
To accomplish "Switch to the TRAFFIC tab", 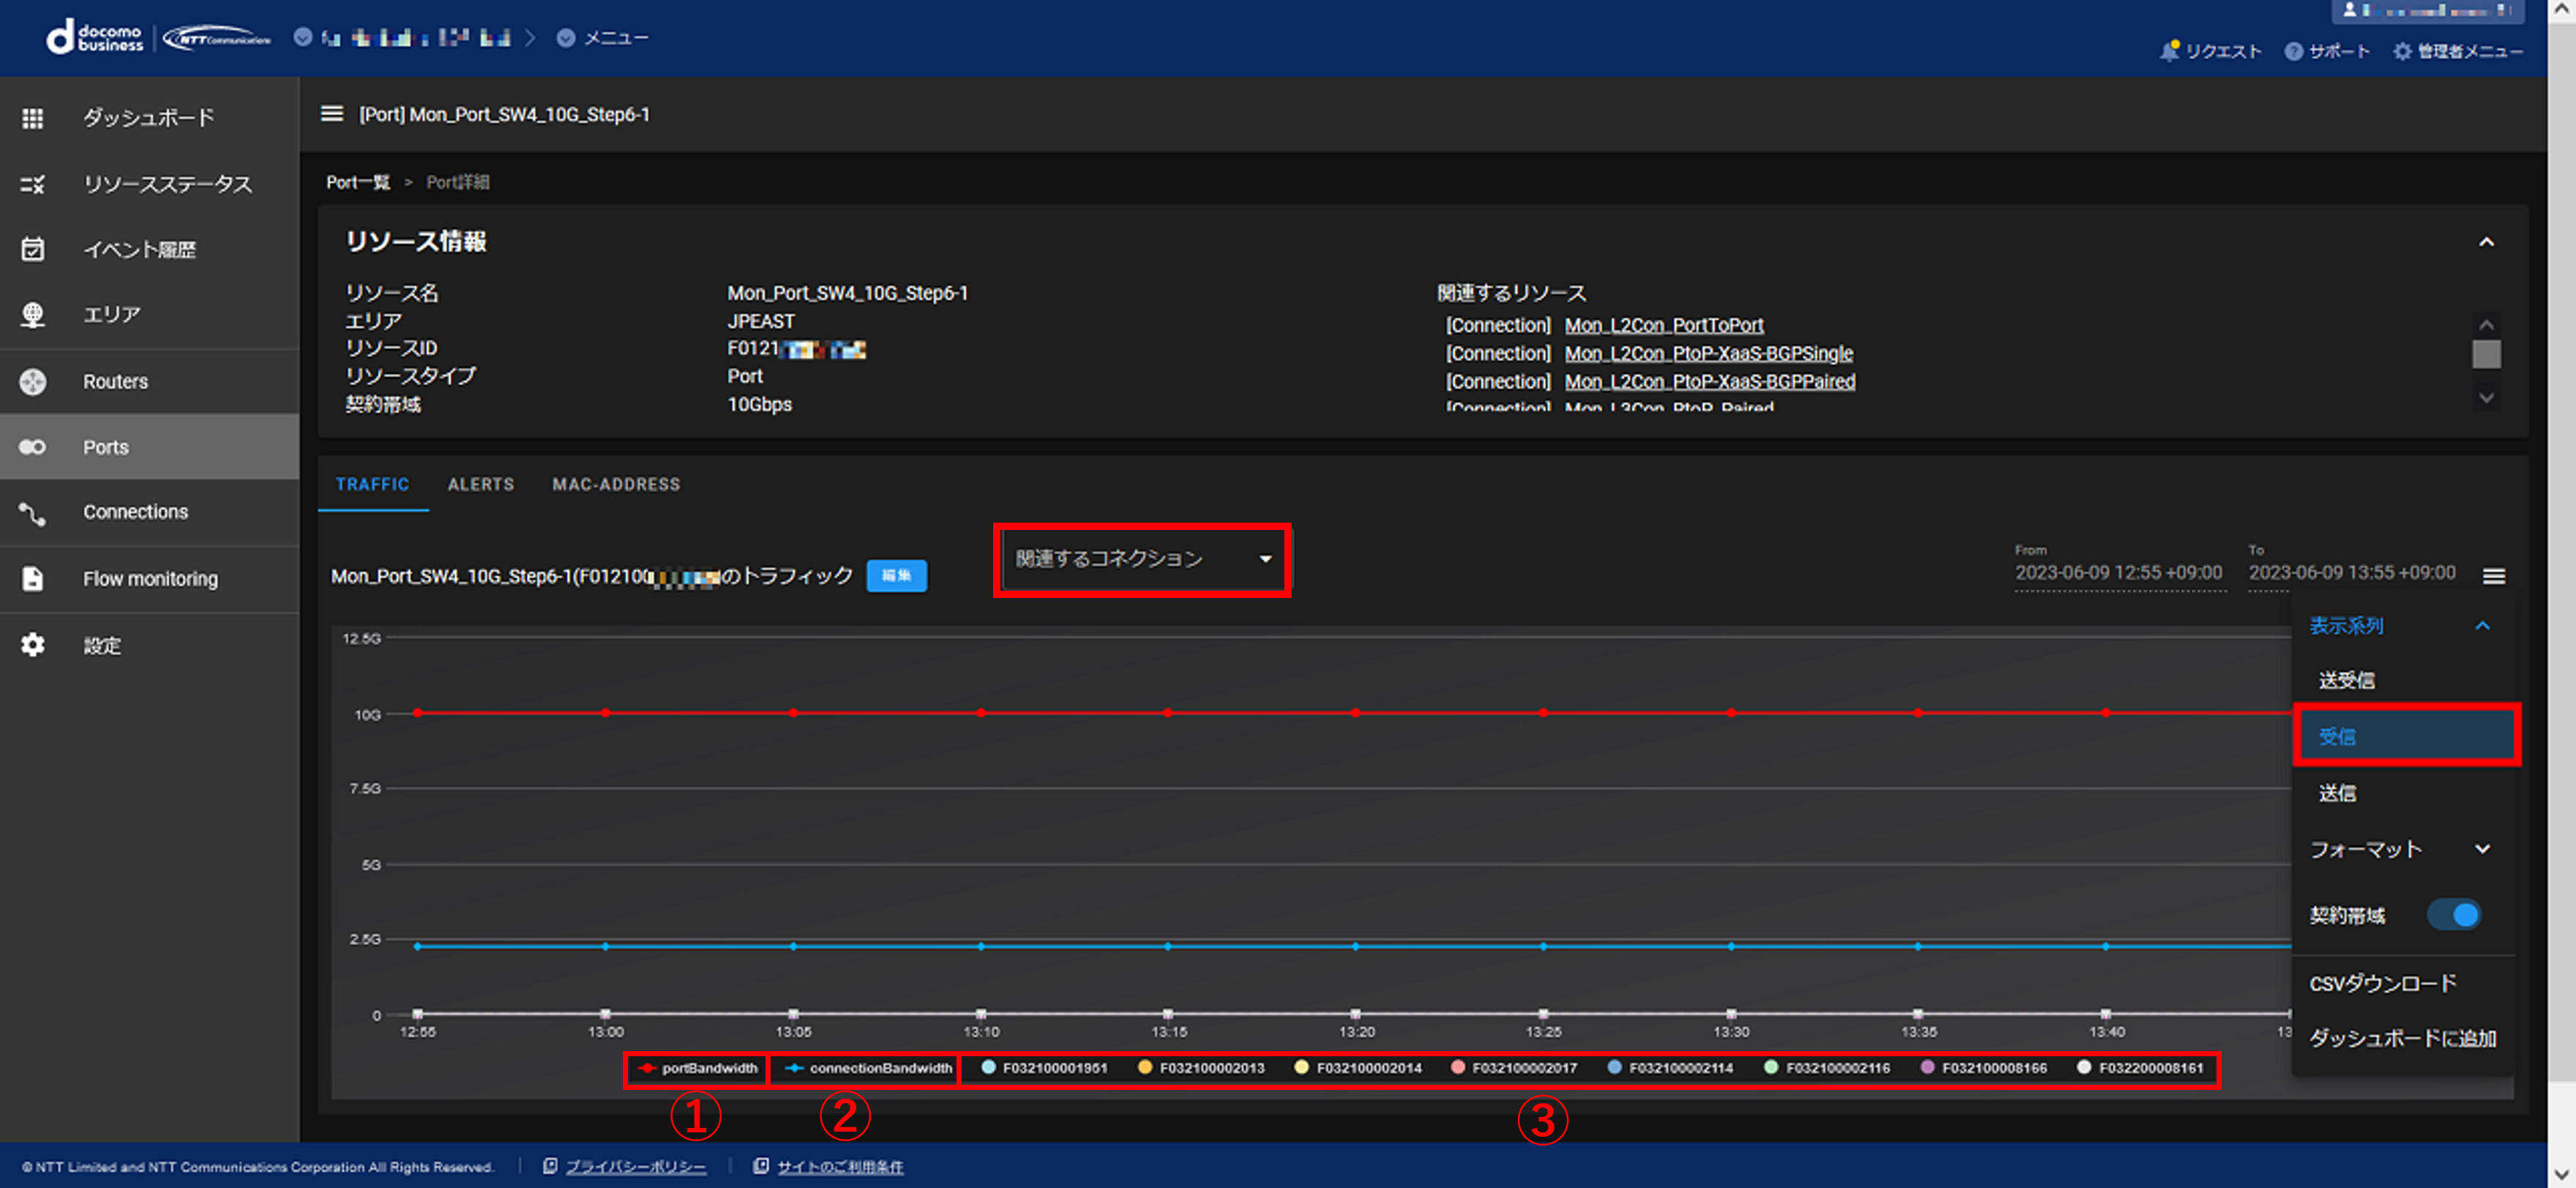I will coord(373,484).
